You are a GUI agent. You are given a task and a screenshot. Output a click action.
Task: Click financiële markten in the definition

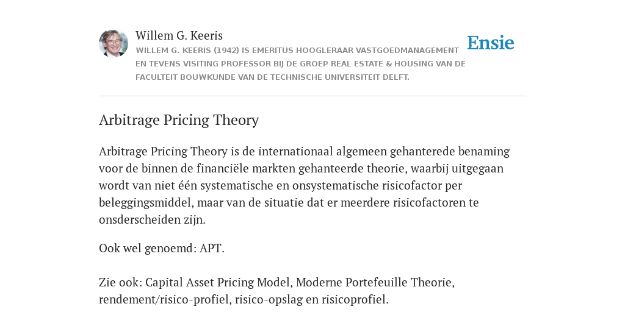click(246, 168)
